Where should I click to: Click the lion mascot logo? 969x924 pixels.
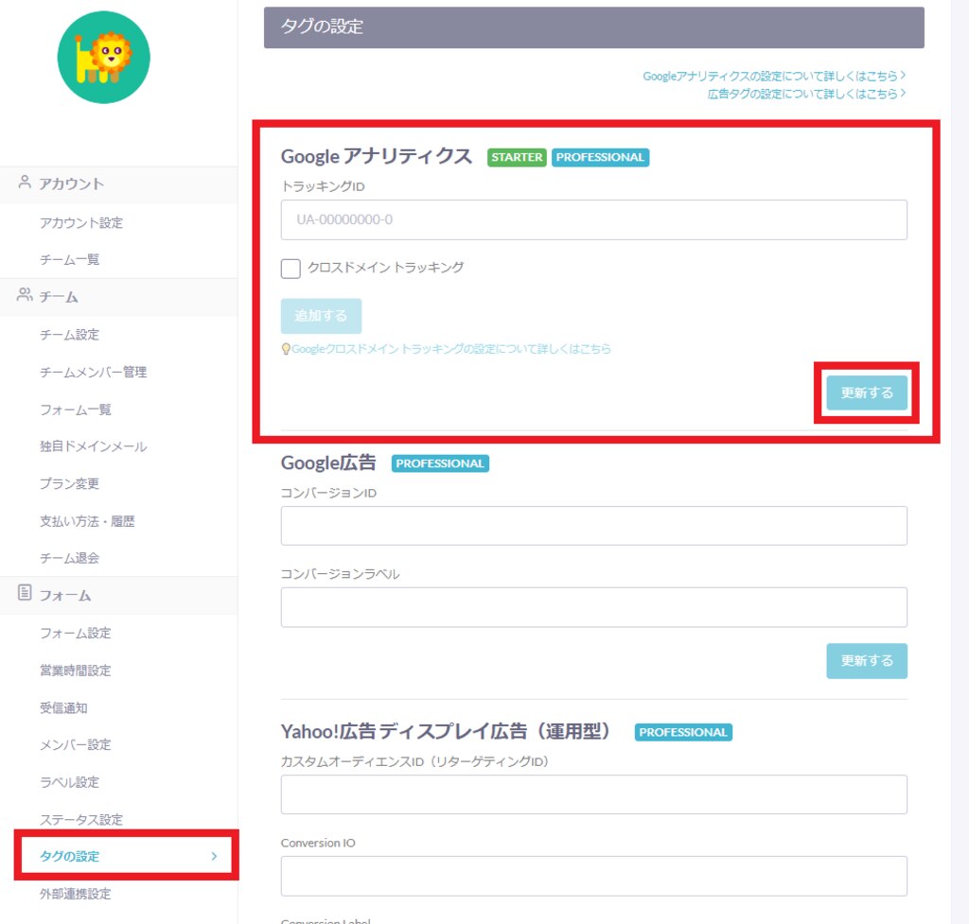tap(104, 58)
